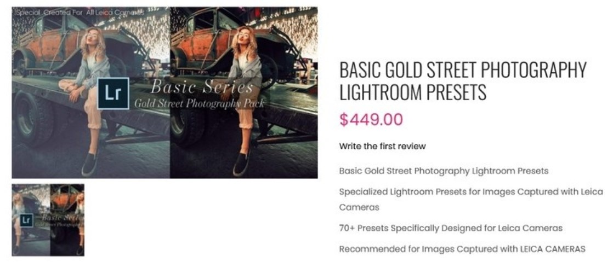This screenshot has height=262, width=613.
Task: Click the Basic Gold Street Photography product title
Action: pos(463,81)
